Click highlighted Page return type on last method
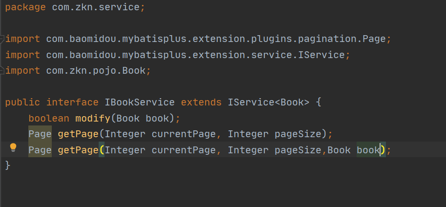The width and height of the screenshot is (446, 207). (40, 150)
